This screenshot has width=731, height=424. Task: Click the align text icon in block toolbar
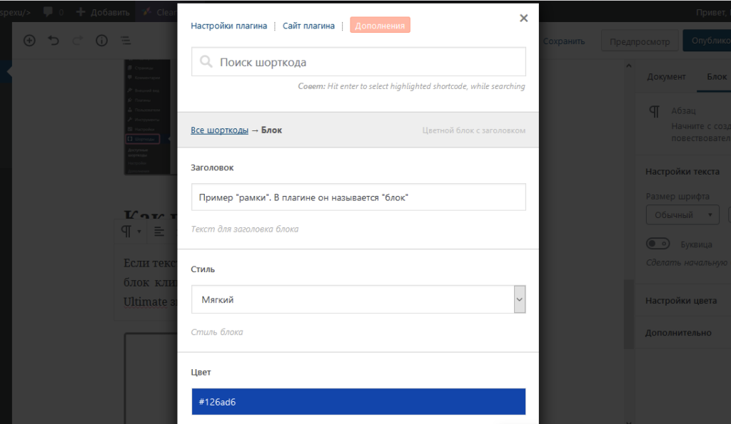tap(159, 231)
